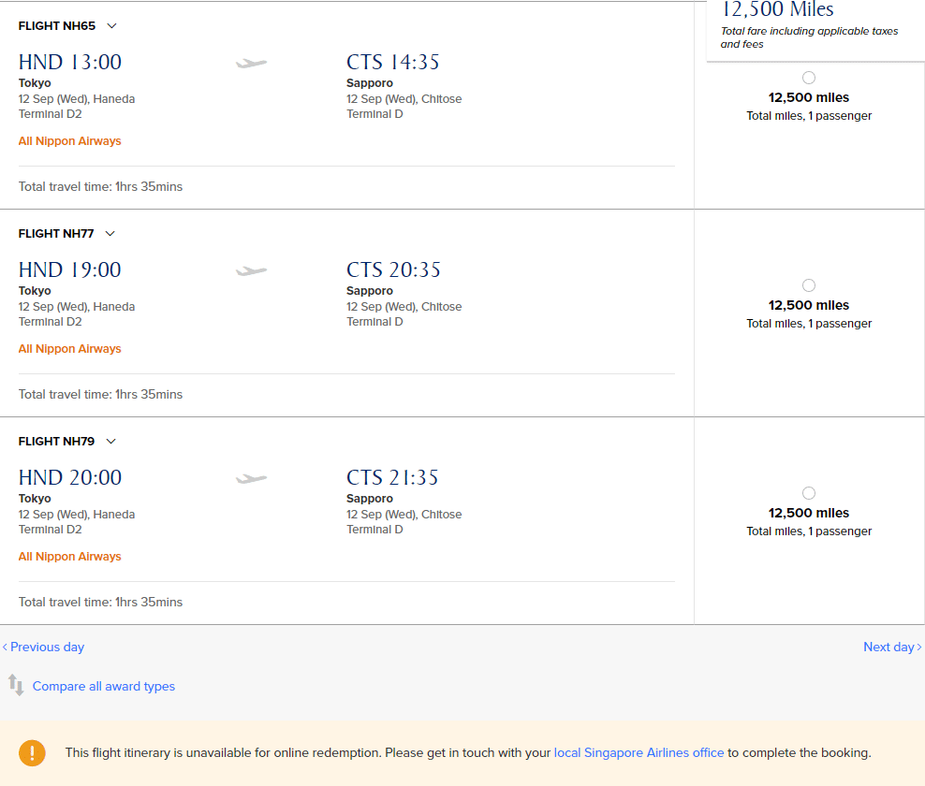Expand Flight NH77 details chevron
The image size is (925, 786).
tap(110, 234)
